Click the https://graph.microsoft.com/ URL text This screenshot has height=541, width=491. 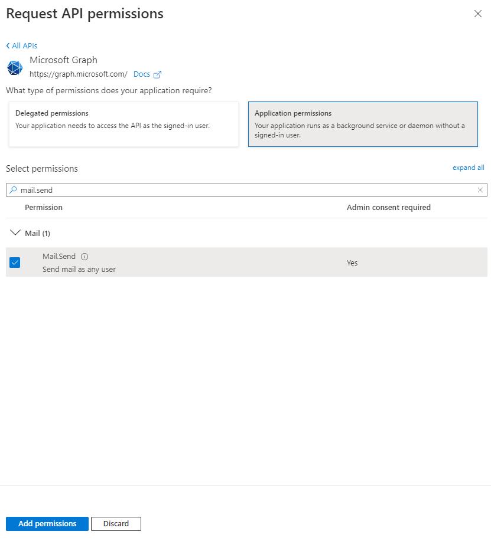pyautogui.click(x=79, y=74)
